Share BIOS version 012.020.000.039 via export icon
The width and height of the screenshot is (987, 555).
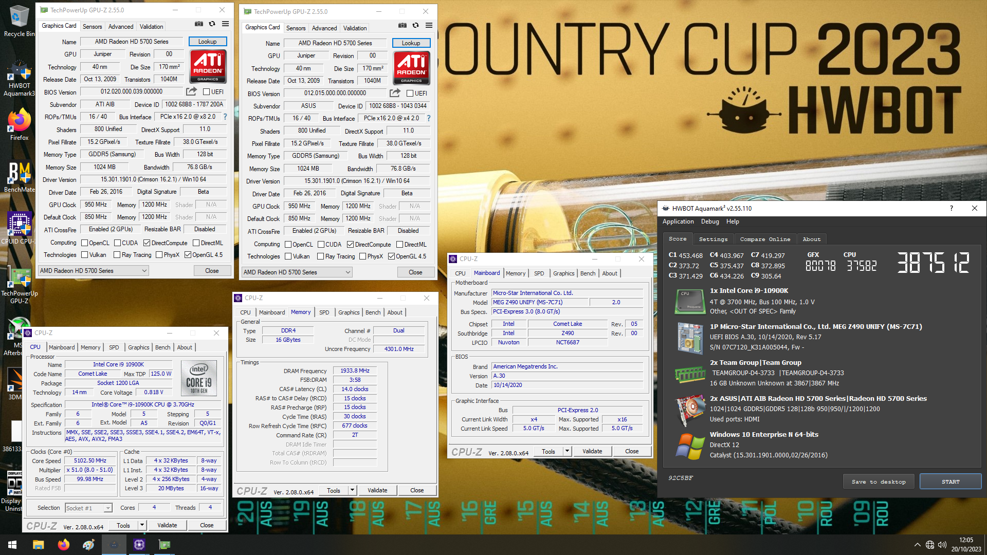pos(191,91)
